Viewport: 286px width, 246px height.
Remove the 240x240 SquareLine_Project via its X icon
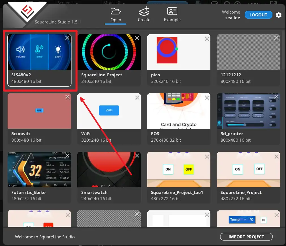click(137, 38)
